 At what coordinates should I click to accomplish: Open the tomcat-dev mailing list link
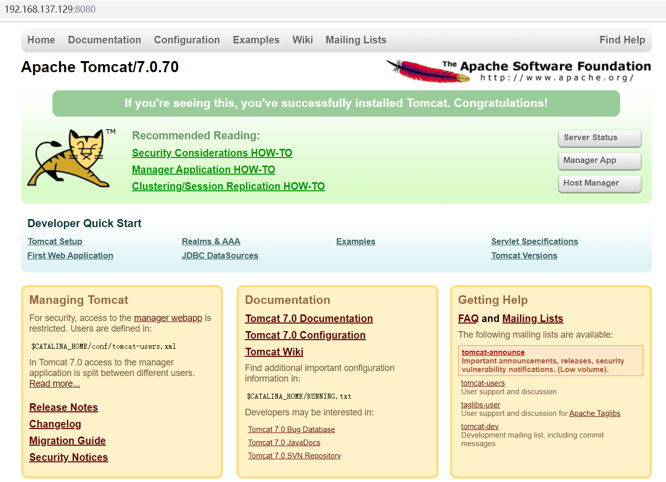click(x=480, y=426)
